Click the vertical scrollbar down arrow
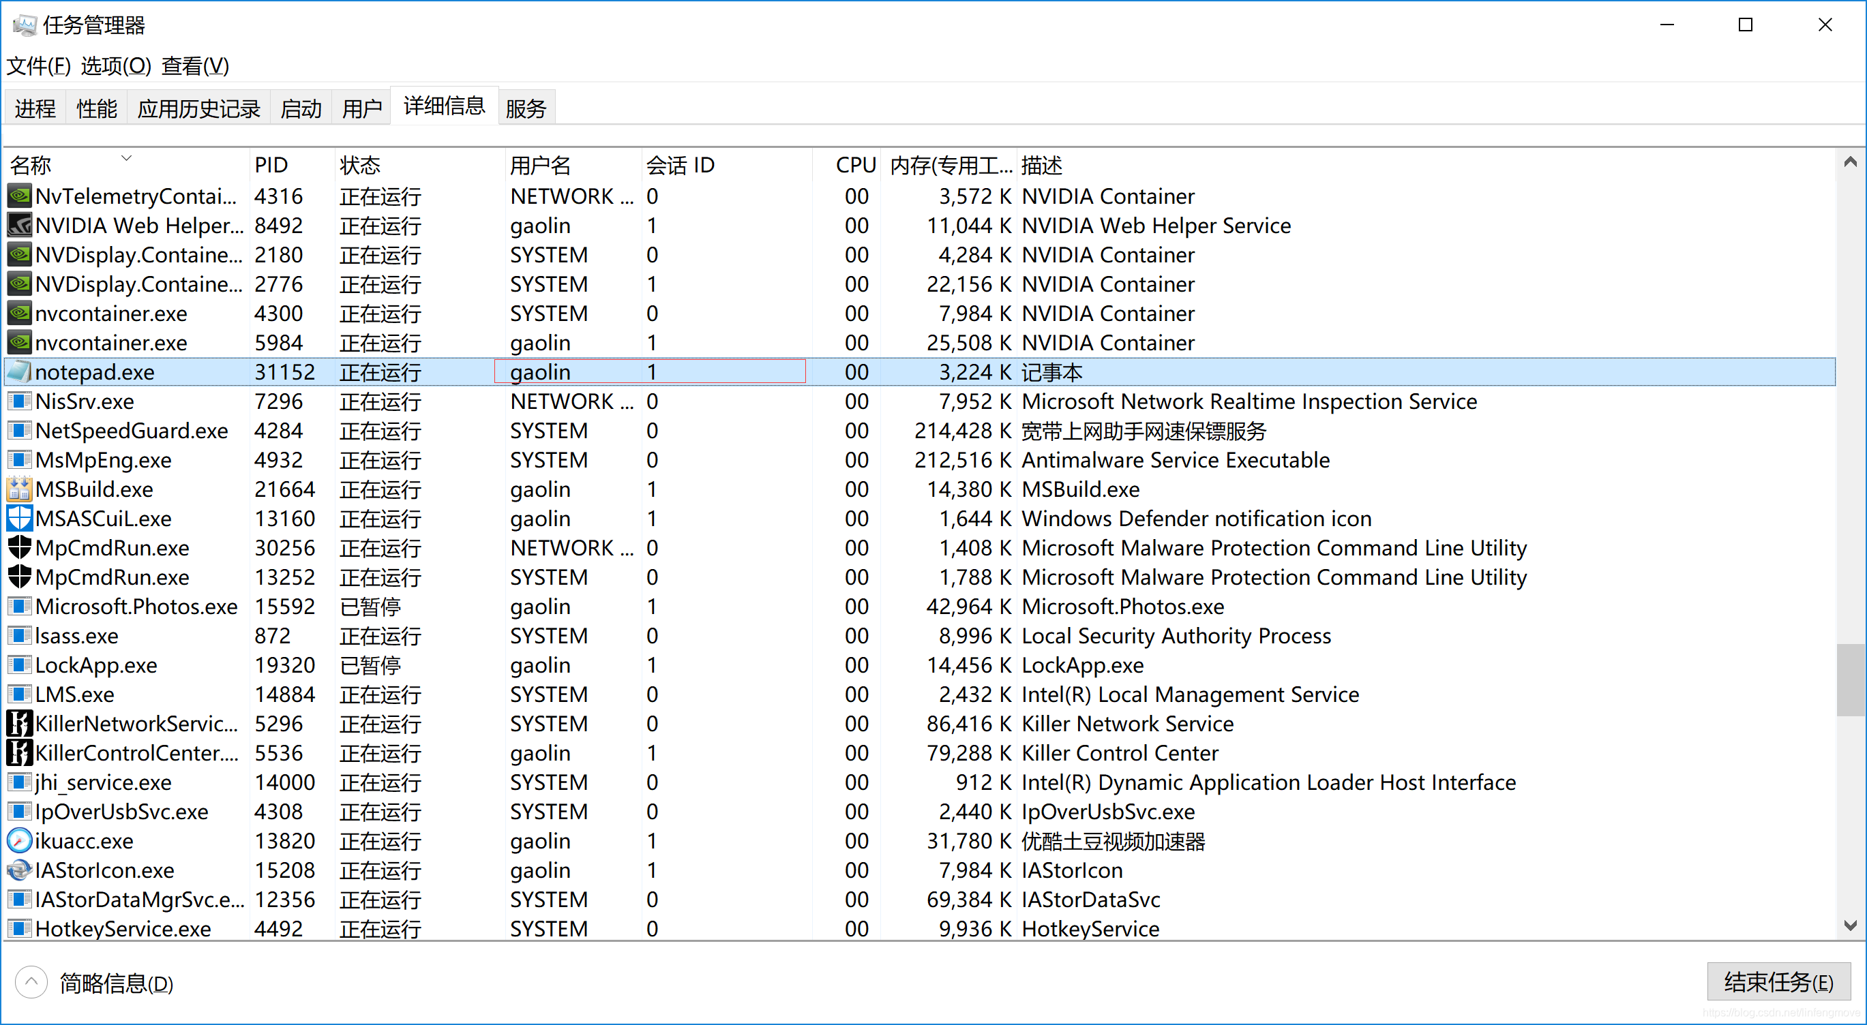The width and height of the screenshot is (1867, 1025). click(x=1851, y=925)
